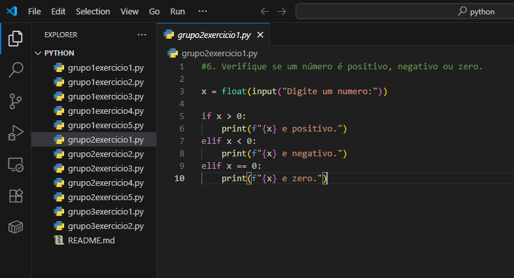This screenshot has width=514, height=278.
Task: Click the 'elif x < 0:' line
Action: click(229, 141)
